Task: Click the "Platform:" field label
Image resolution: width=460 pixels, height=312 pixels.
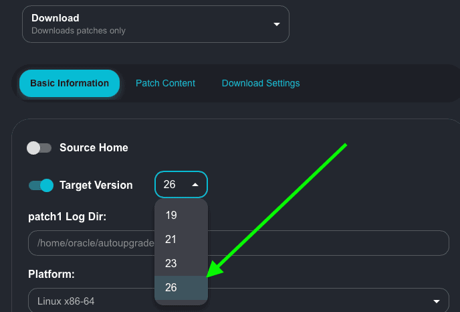Action: tap(51, 275)
